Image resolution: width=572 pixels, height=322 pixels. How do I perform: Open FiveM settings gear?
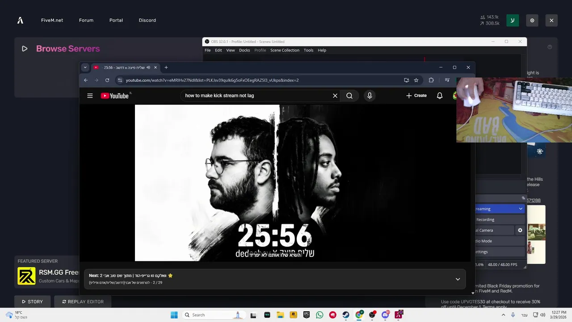pos(532,20)
